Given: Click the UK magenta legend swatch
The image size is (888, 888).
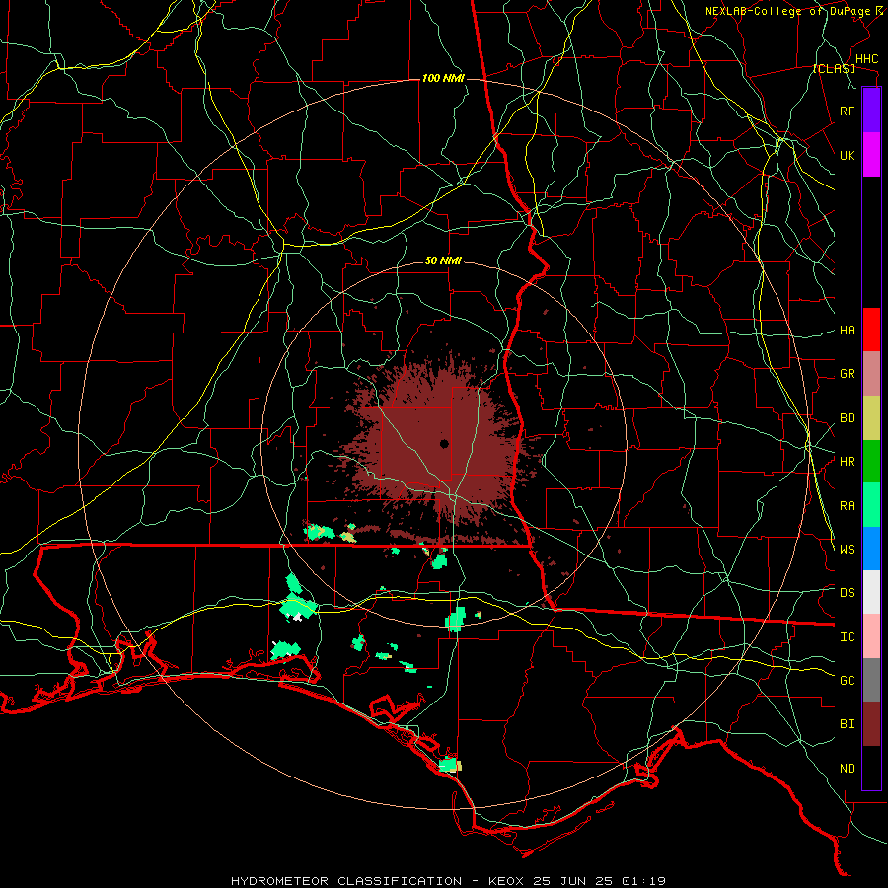Looking at the screenshot, I should (871, 155).
